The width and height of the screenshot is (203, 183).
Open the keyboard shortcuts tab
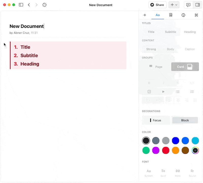tap(196, 15)
